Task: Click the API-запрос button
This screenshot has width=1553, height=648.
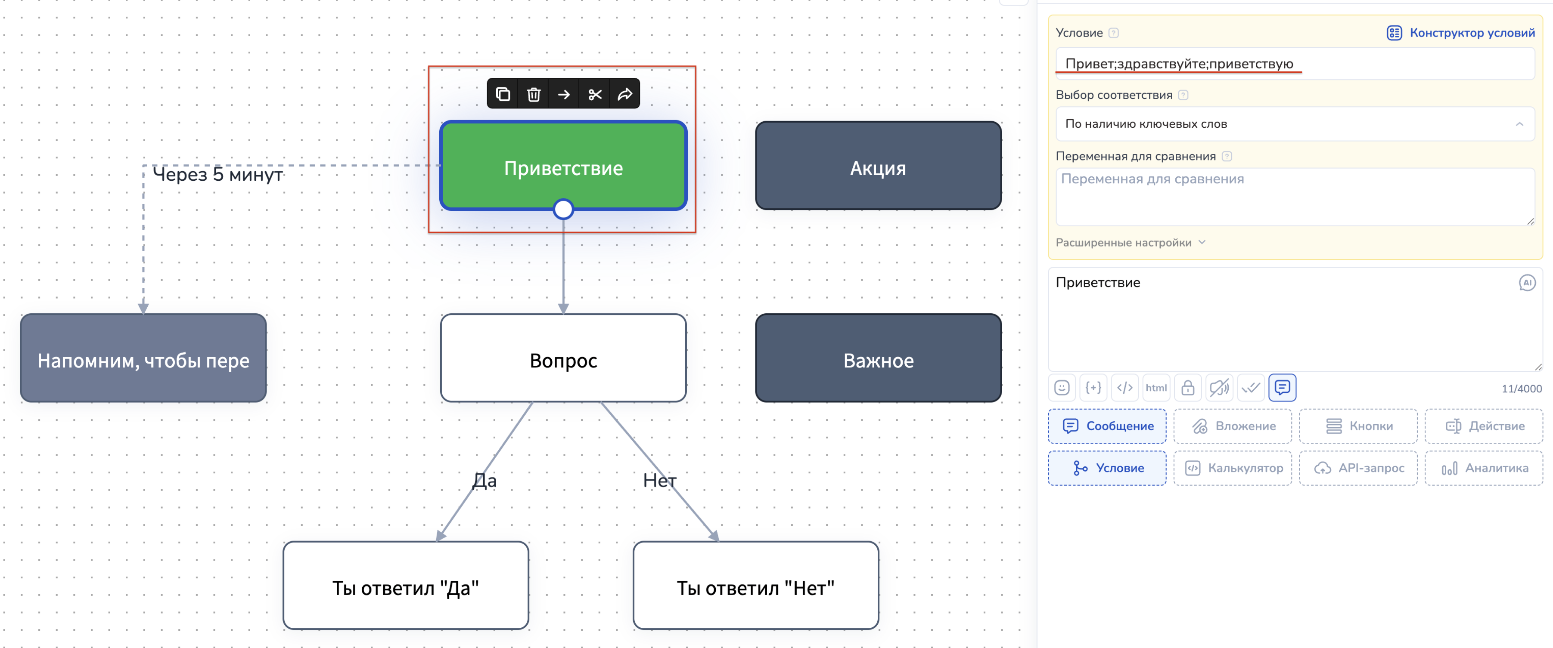Action: click(1358, 469)
